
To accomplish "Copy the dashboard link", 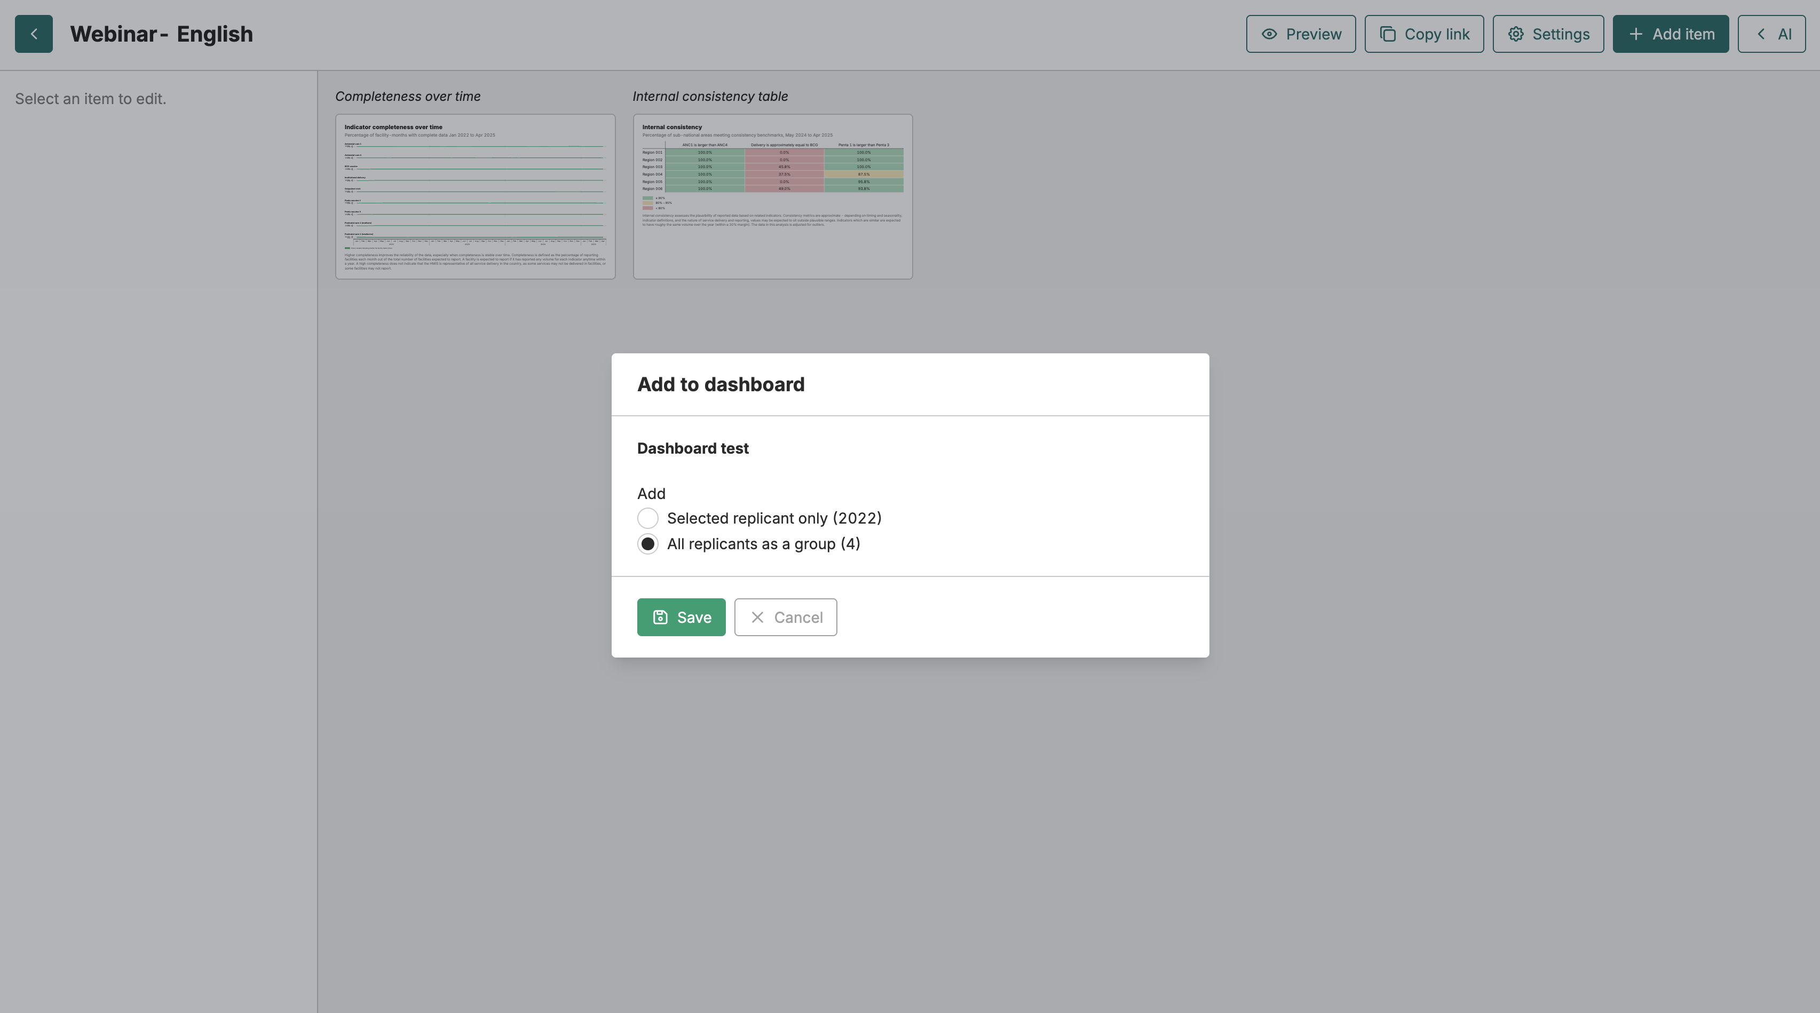I will click(1423, 34).
